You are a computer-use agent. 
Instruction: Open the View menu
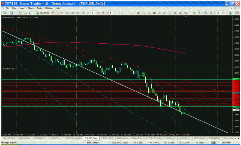14,8
